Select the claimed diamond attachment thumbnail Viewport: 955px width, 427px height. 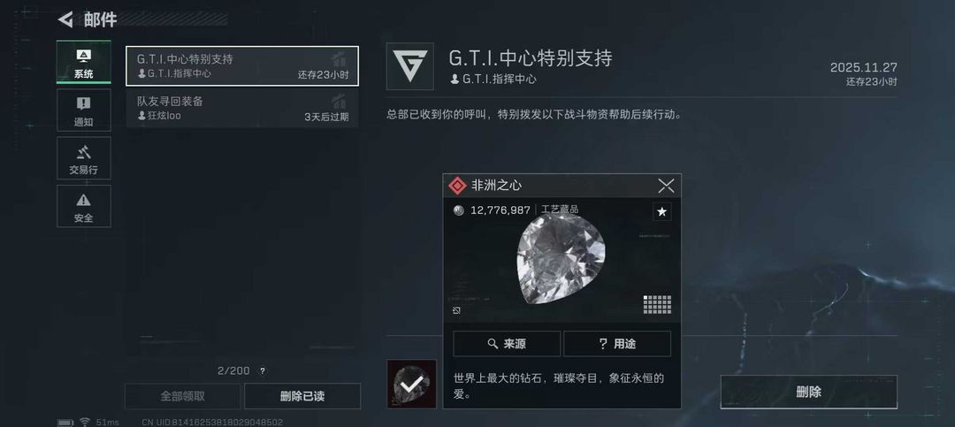(x=412, y=384)
